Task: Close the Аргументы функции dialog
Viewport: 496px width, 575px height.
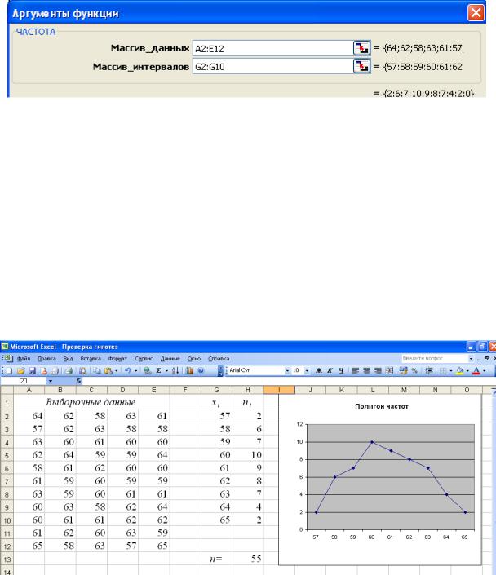Action: (476, 13)
